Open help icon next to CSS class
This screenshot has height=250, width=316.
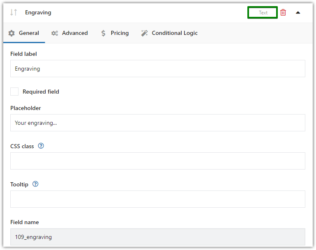click(41, 146)
